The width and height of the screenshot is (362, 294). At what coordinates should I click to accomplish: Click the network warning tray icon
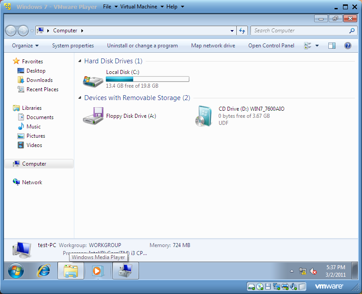[x=302, y=271]
